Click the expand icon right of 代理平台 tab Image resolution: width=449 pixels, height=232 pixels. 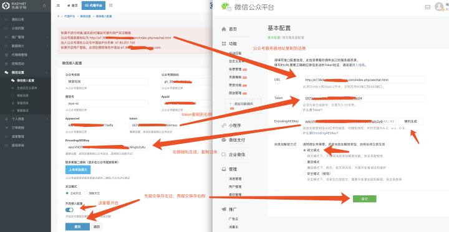111,6
